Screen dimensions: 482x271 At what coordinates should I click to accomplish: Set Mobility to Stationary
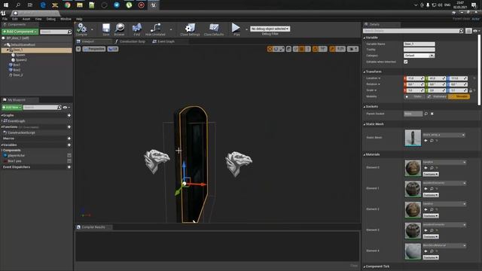437,96
